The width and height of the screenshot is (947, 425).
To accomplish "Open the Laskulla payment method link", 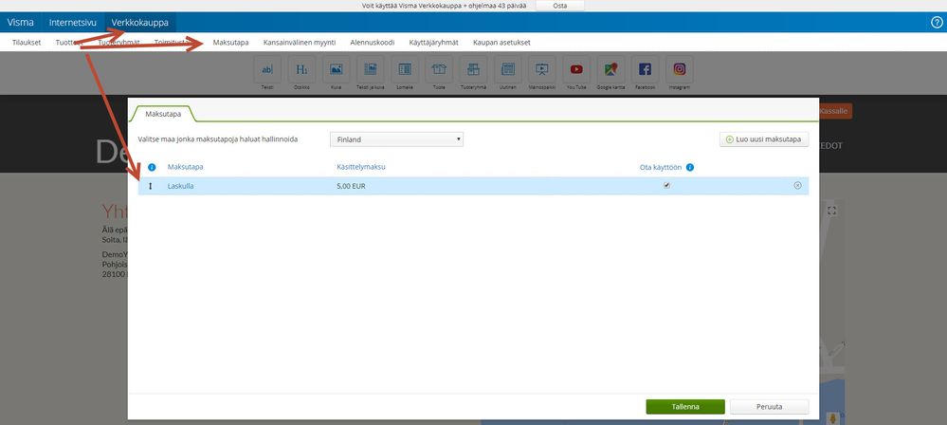I will [180, 186].
